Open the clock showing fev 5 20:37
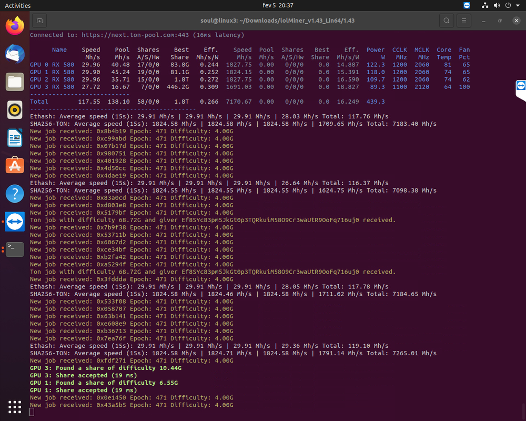 tap(278, 5)
